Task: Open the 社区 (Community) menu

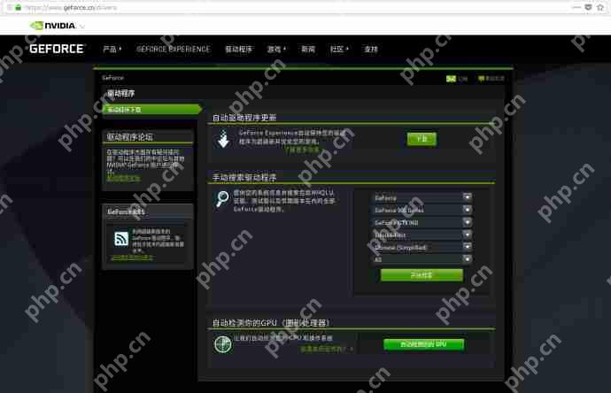Action: click(339, 49)
